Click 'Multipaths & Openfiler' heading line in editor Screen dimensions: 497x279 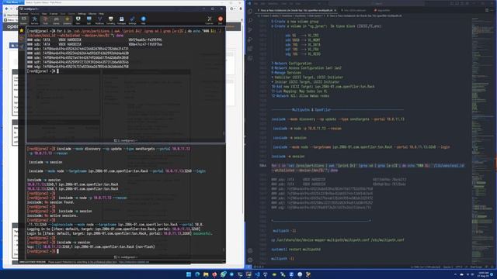(x=338, y=110)
